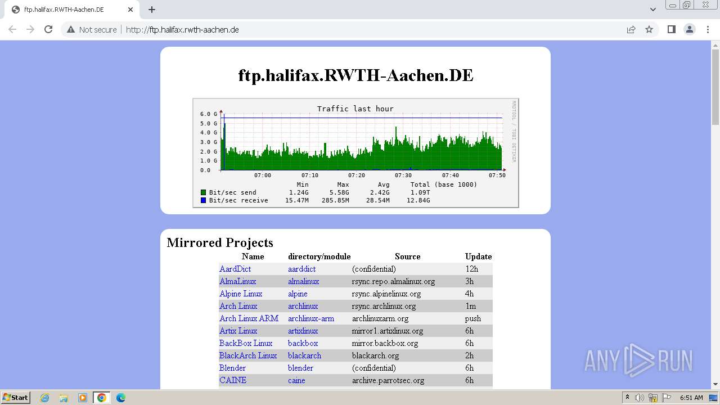Open the network tray icon
Image resolution: width=720 pixels, height=405 pixels.
(x=653, y=398)
